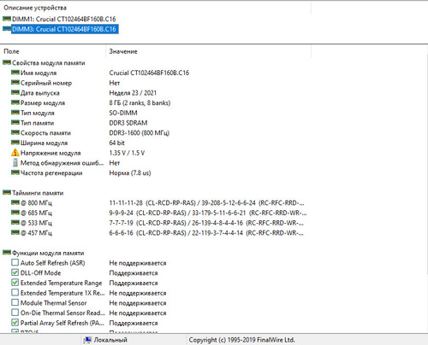Click the Локальный computer icon in status bar
Image resolution: width=428 pixels, height=345 pixels.
click(87, 340)
